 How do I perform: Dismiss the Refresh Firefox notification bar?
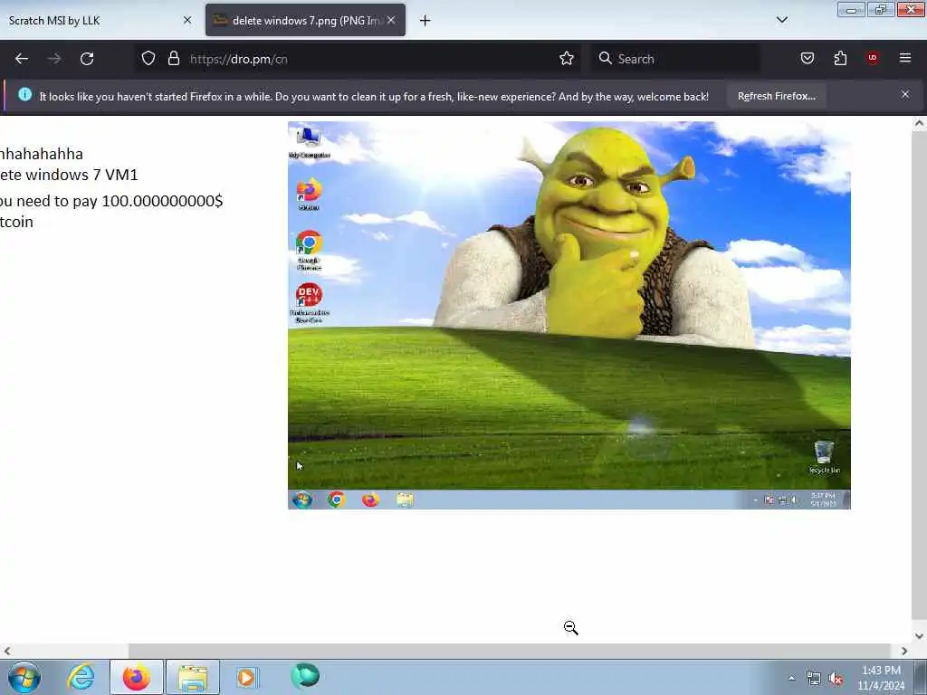click(905, 94)
